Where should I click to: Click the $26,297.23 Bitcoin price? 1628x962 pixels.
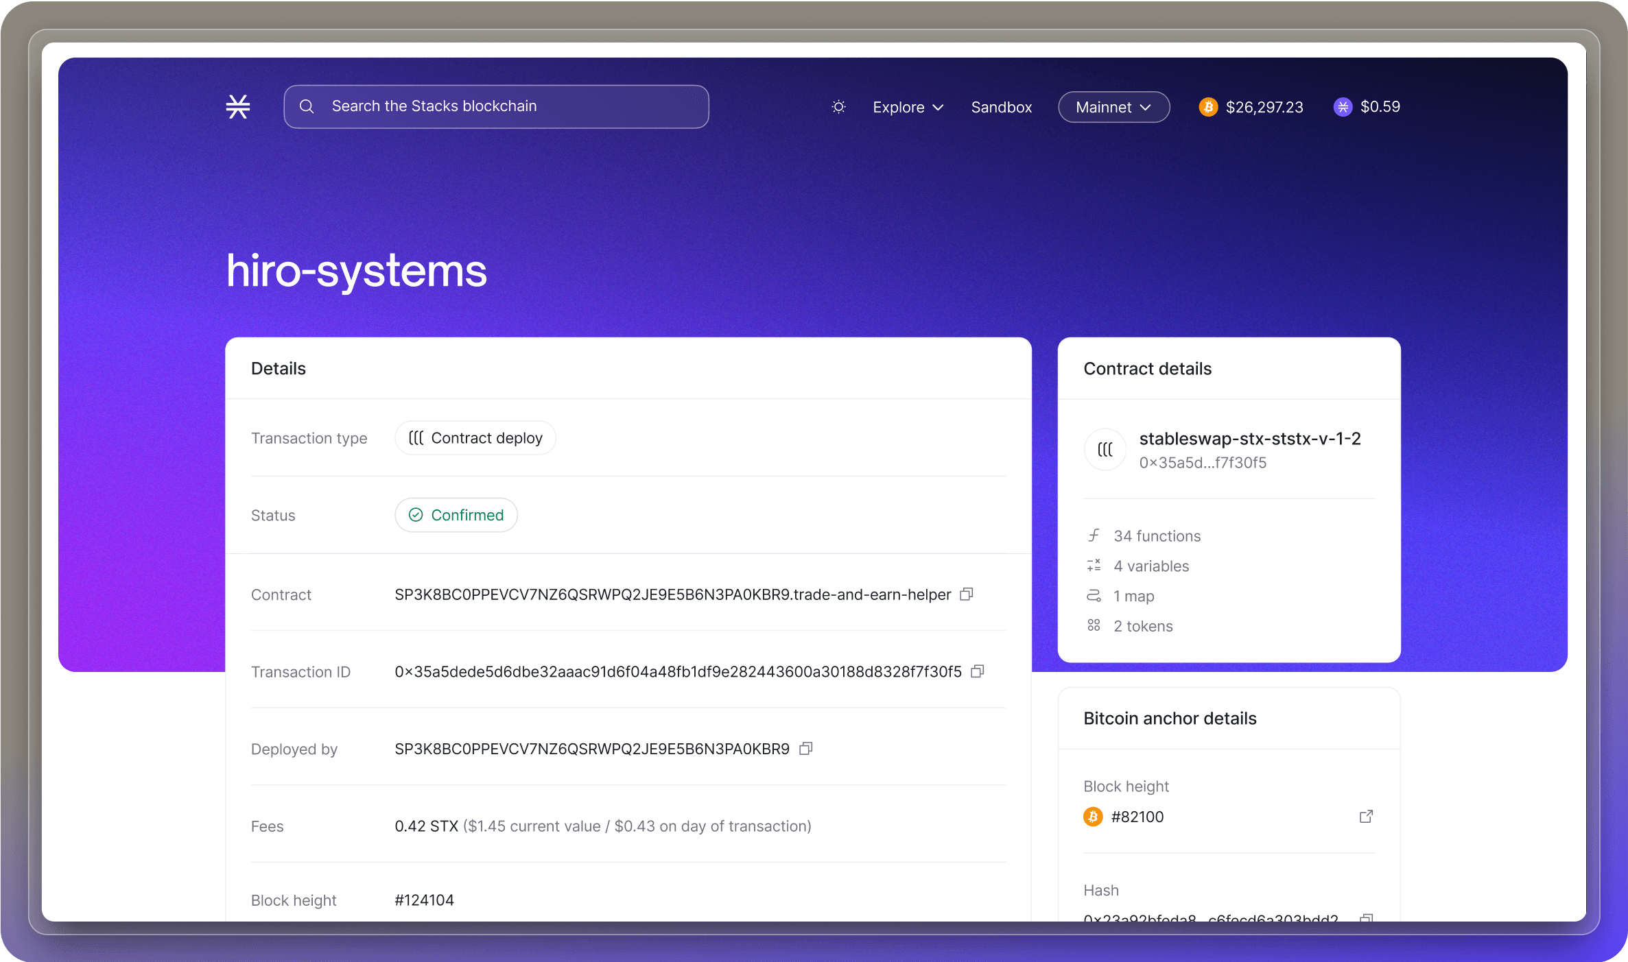pos(1264,107)
